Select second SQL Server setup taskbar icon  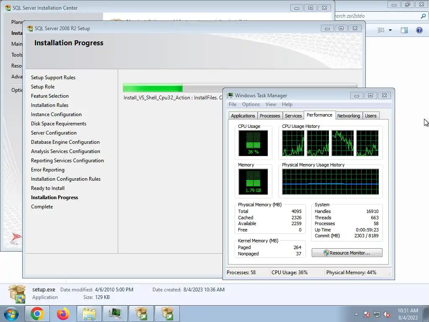[x=167, y=314]
